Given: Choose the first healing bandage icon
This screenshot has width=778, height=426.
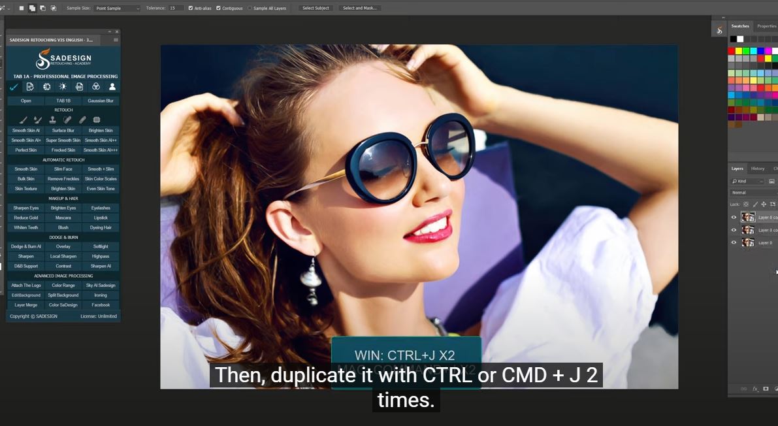Looking at the screenshot, I should click(x=67, y=120).
